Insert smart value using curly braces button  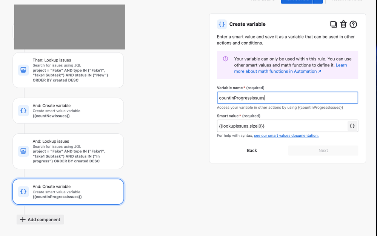click(352, 126)
